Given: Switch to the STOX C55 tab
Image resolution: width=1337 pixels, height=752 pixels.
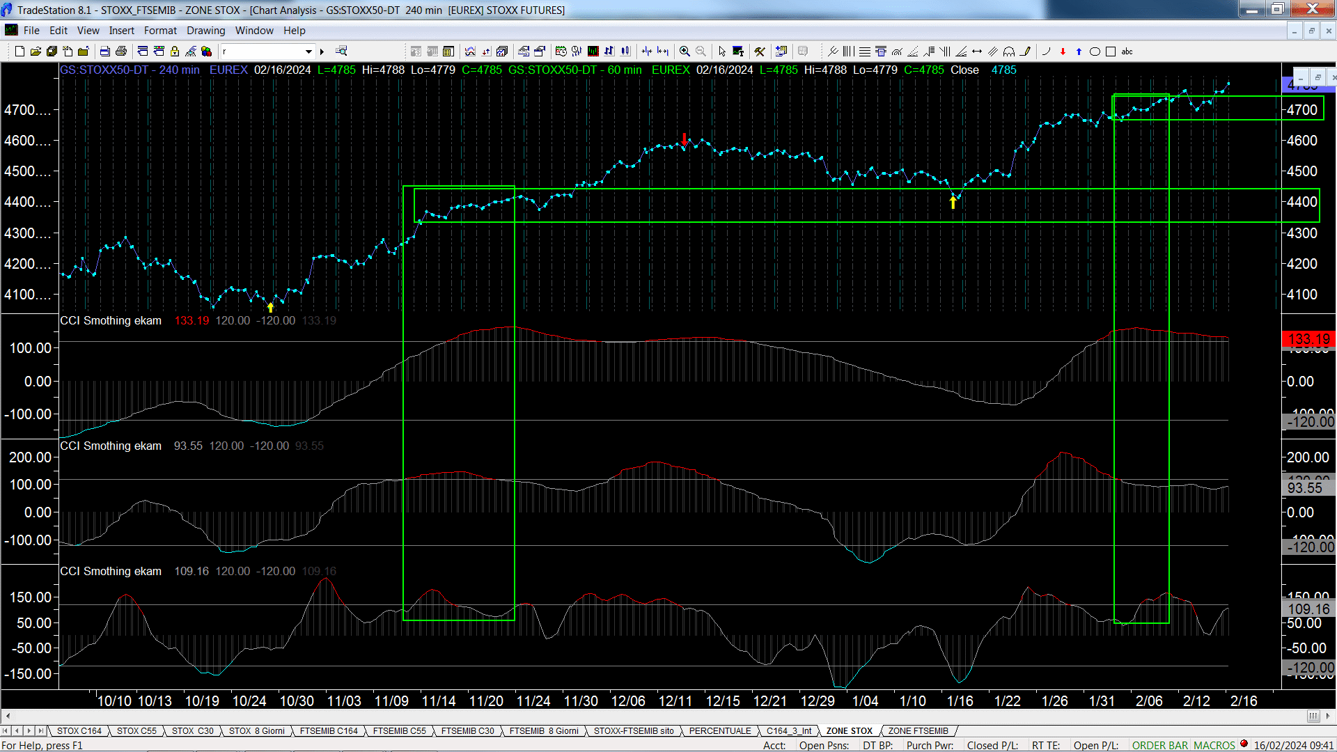Looking at the screenshot, I should [x=136, y=730].
